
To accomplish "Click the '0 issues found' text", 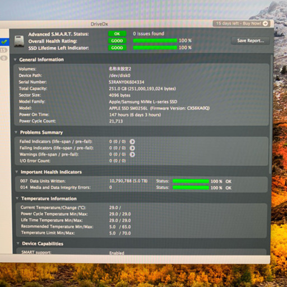I will tap(149, 34).
